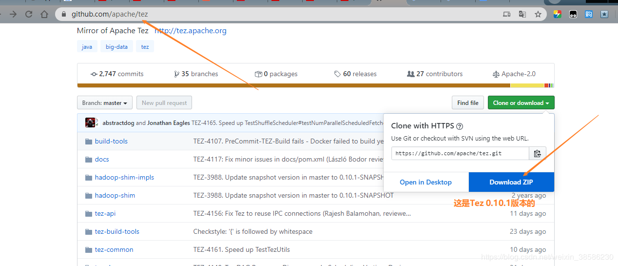Click the '11 days ago' timestamp for tez-api

[528, 213]
